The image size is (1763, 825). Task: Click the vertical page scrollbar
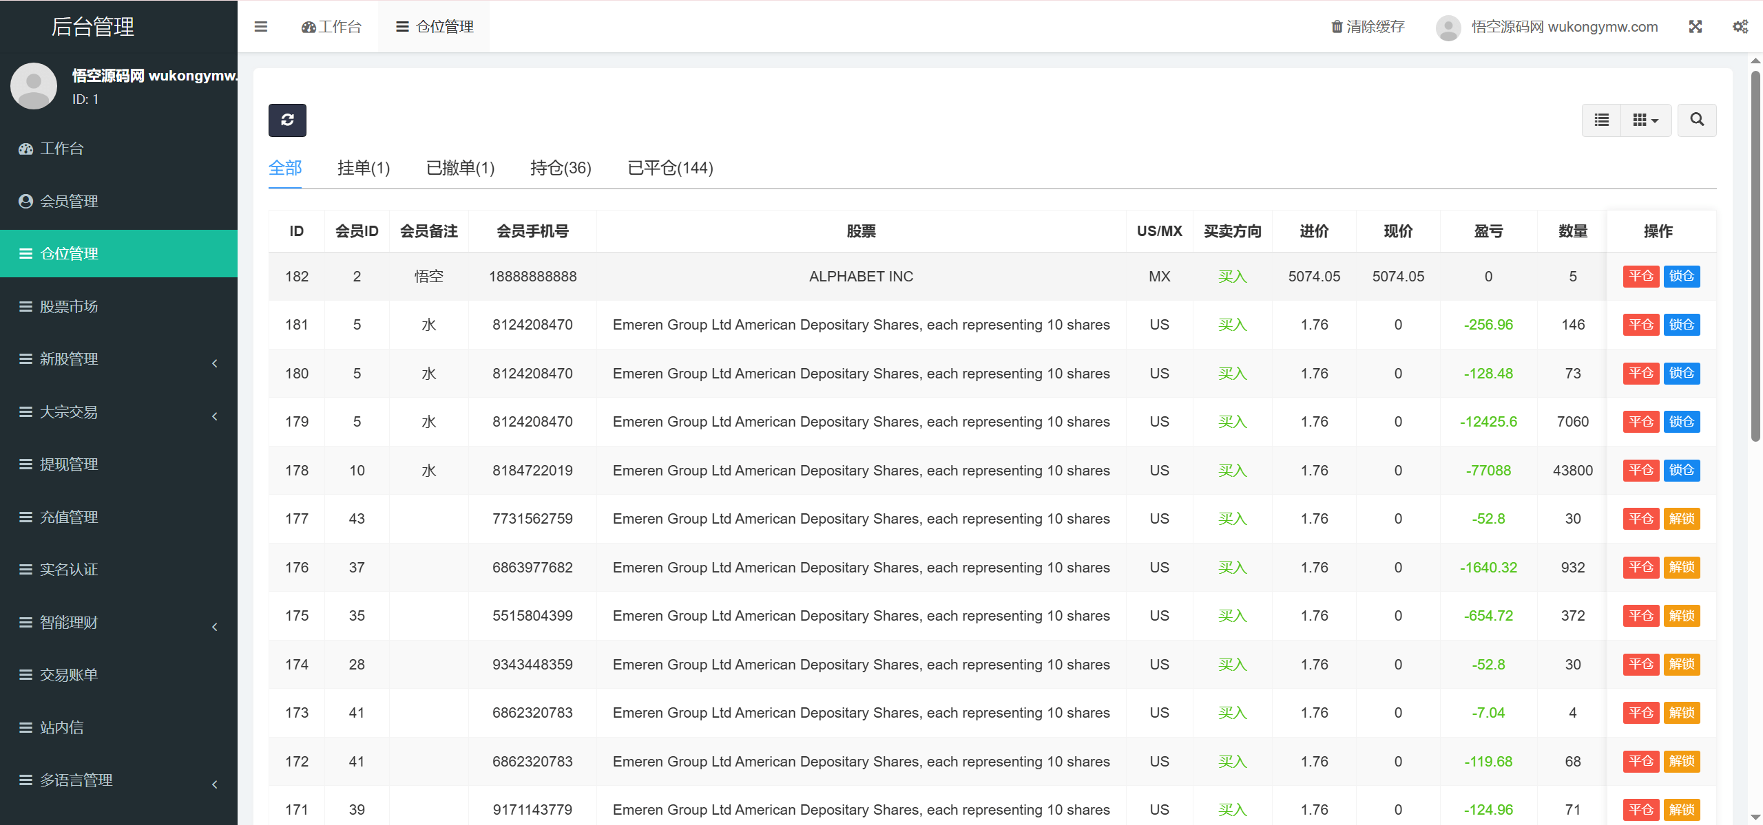pos(1755,255)
